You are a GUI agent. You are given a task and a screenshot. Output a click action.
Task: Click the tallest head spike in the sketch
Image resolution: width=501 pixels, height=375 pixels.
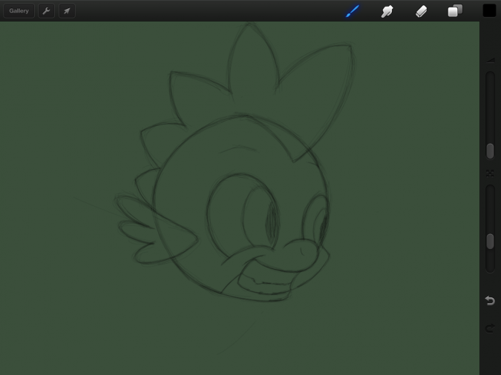(251, 59)
